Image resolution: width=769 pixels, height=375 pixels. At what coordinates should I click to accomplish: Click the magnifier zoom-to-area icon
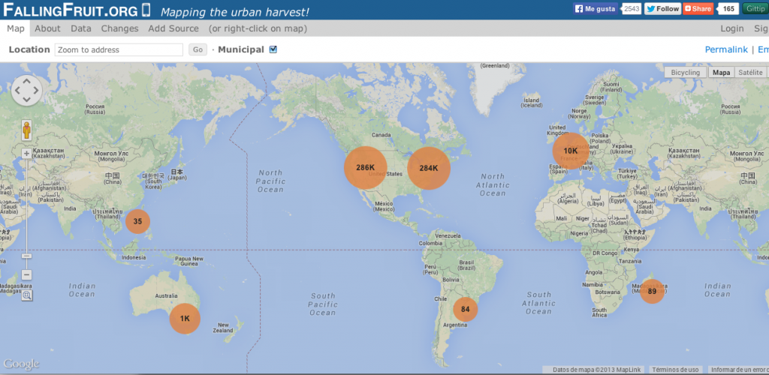pos(27,295)
